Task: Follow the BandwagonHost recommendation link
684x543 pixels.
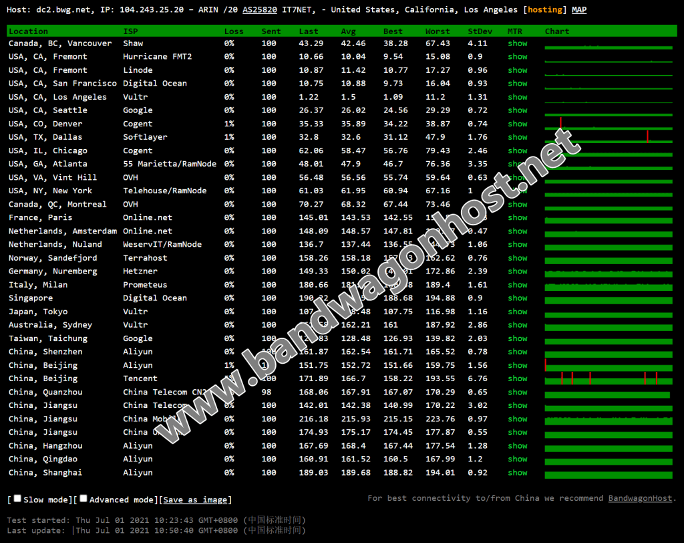Action: point(640,498)
